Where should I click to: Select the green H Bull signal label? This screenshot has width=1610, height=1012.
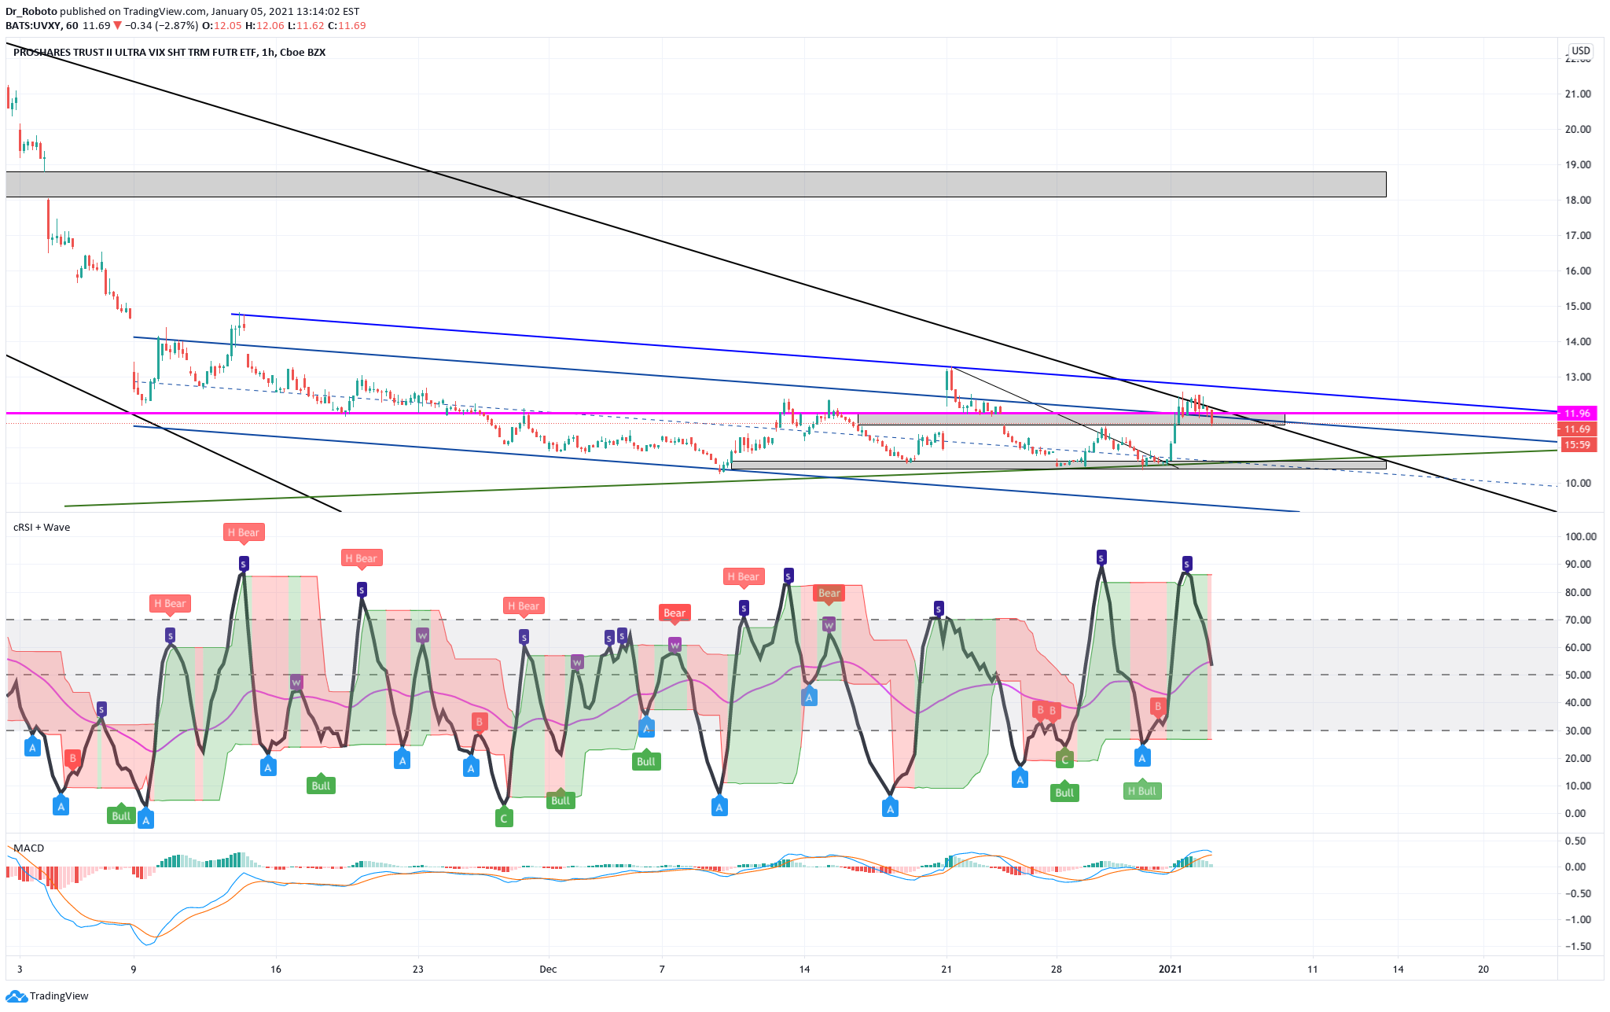point(1141,791)
